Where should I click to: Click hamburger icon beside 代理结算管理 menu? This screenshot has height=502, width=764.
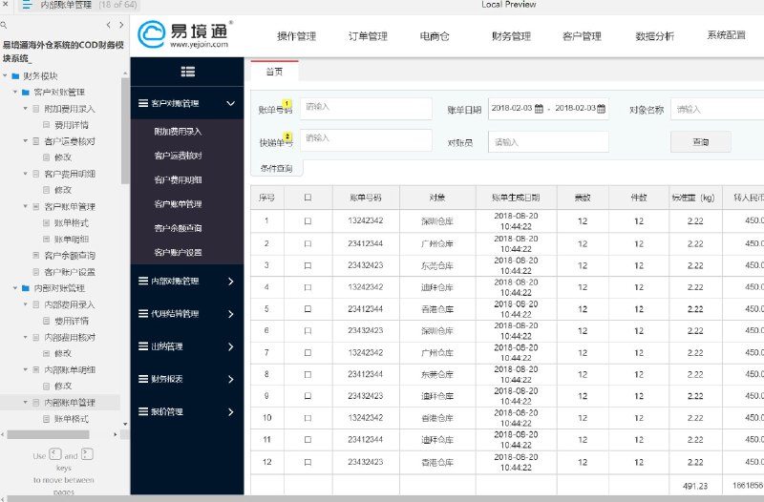pos(143,314)
